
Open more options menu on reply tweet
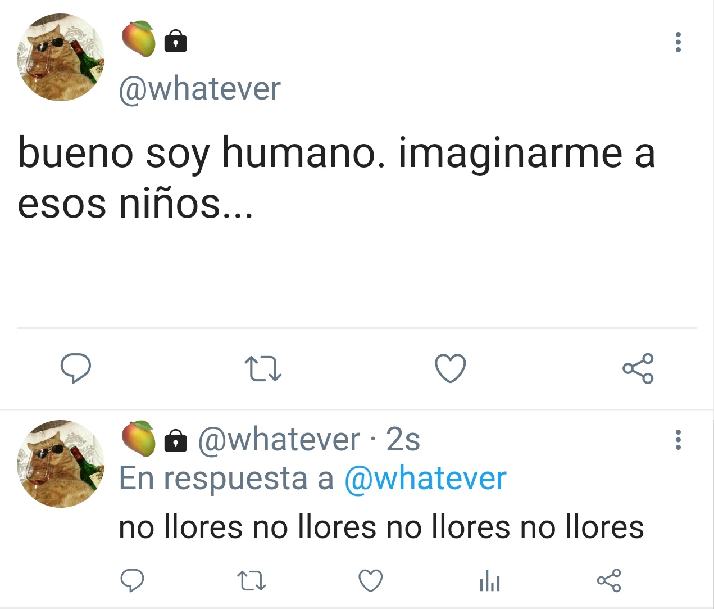(678, 440)
